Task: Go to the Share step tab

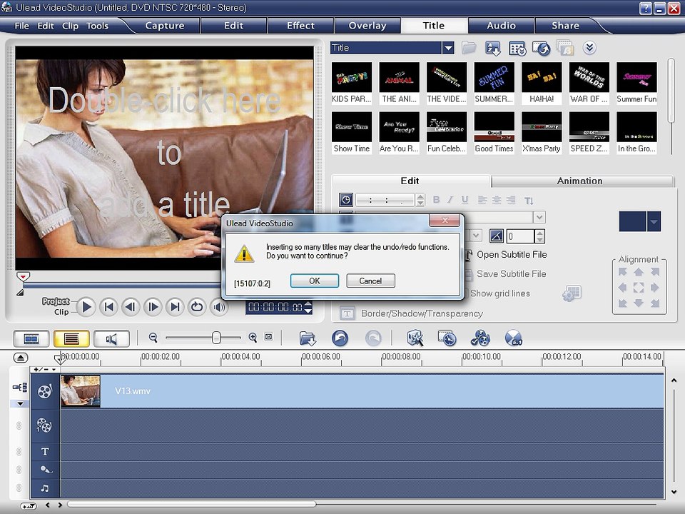Action: 565,26
